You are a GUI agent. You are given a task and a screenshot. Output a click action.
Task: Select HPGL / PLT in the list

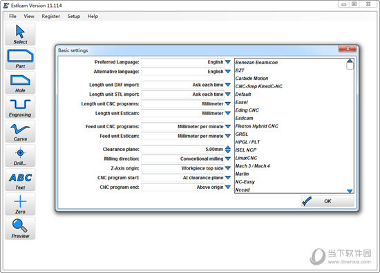point(247,142)
